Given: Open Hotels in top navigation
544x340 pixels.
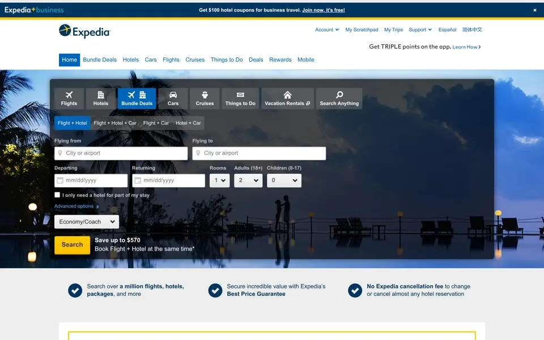Looking at the screenshot, I should pyautogui.click(x=130, y=59).
